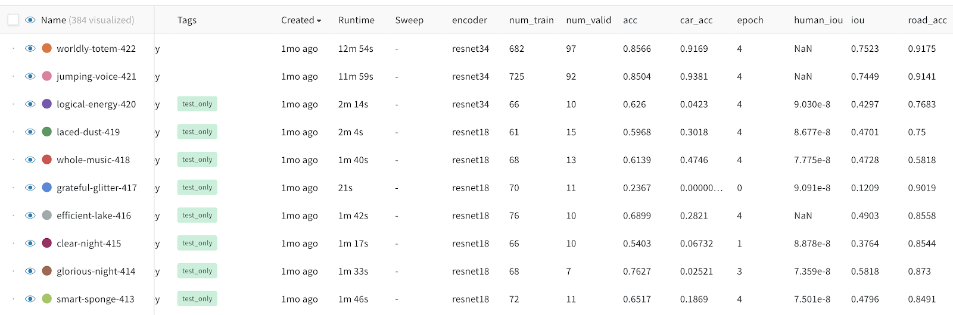The image size is (953, 315).
Task: Open the efficient-lake-416 run
Action: [x=94, y=216]
